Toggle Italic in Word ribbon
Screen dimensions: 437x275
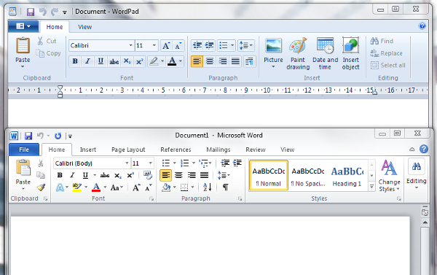tap(72, 175)
